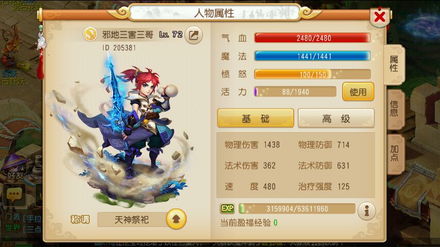440x247 pixels.
Task: Open the 属性 side tab
Action: [394, 64]
